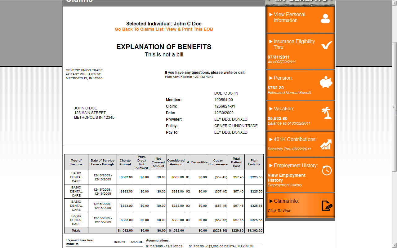Click total patient cost $229.80

238,231
